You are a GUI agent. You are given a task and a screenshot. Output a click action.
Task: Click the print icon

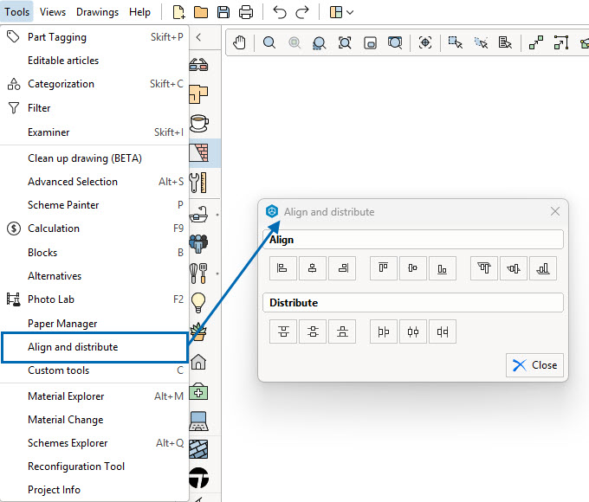point(246,12)
